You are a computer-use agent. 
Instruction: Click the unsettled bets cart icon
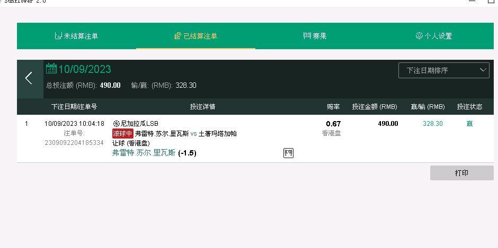(x=58, y=36)
